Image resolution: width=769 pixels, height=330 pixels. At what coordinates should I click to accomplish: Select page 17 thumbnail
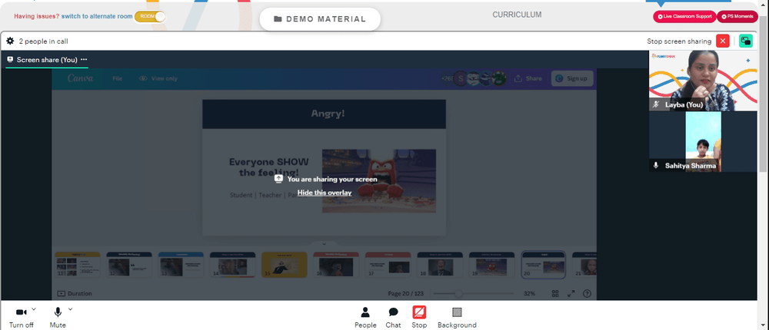[x=388, y=265]
